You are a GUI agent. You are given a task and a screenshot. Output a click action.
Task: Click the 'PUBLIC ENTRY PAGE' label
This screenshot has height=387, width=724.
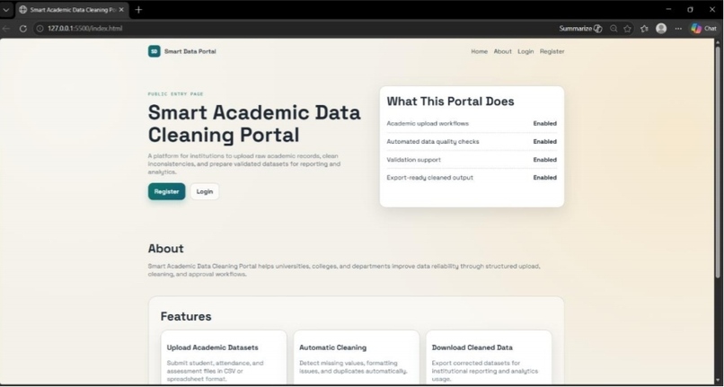[x=175, y=93]
